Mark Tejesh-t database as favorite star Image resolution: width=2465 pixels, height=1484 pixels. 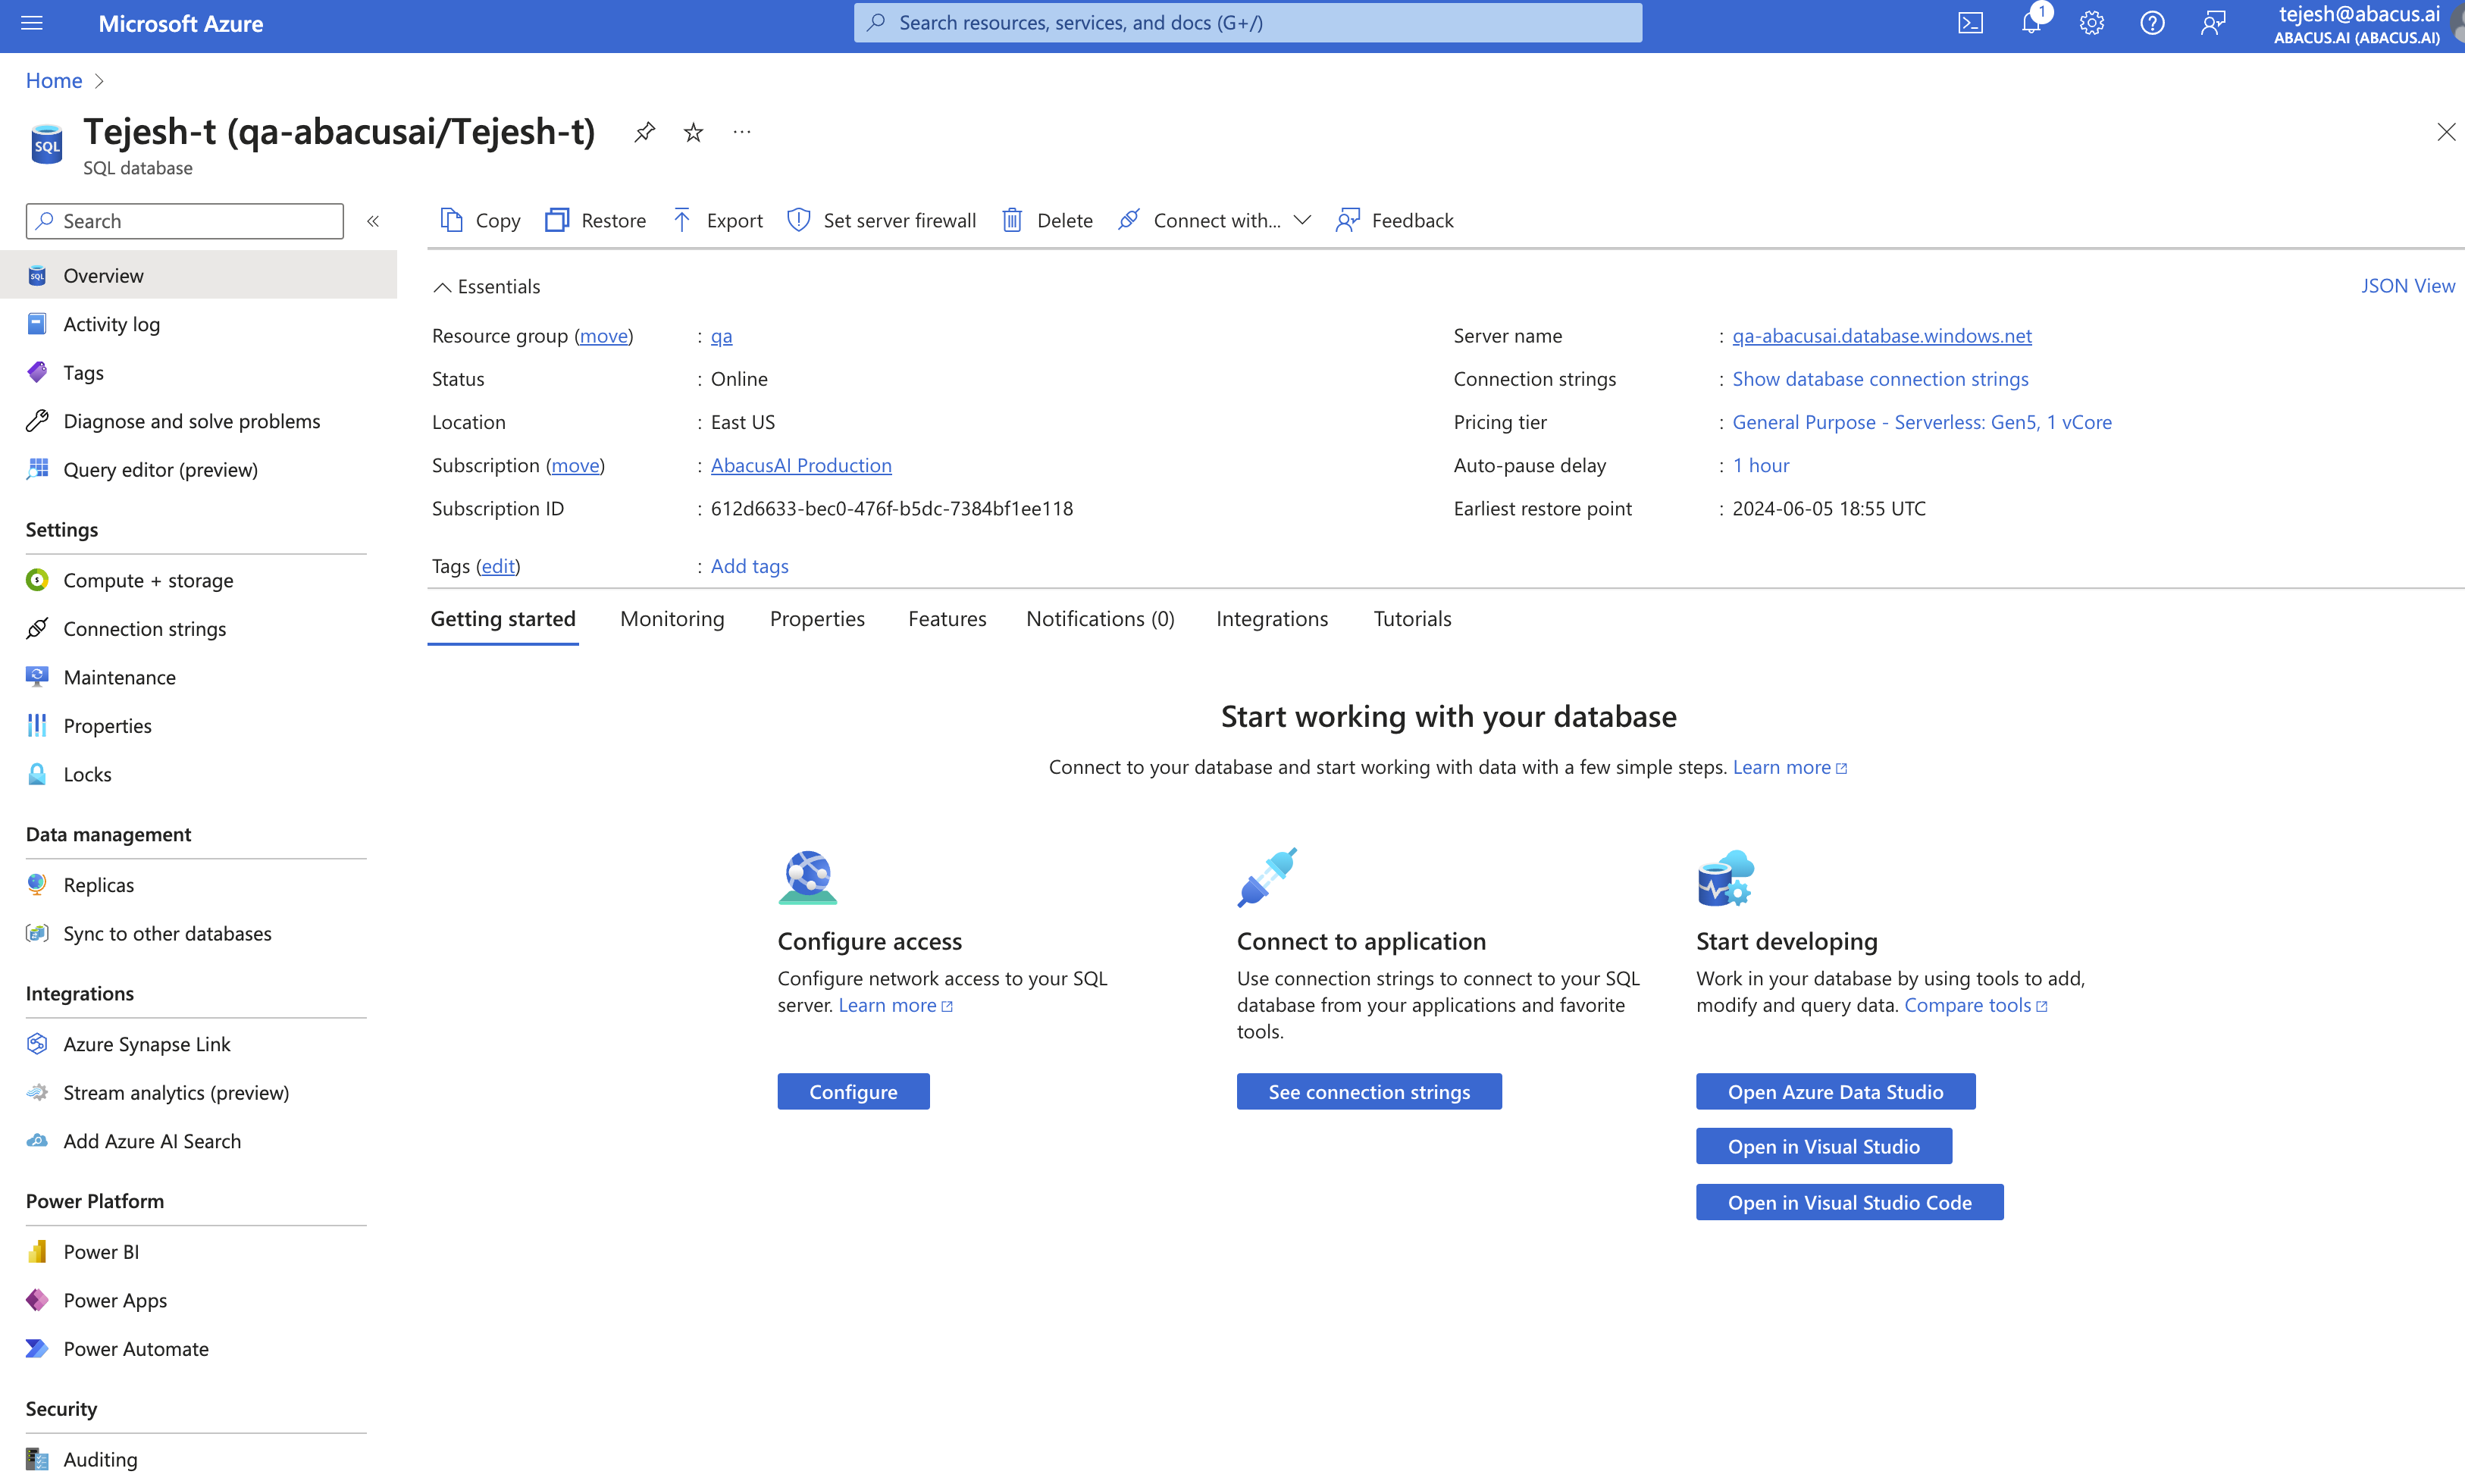692,131
